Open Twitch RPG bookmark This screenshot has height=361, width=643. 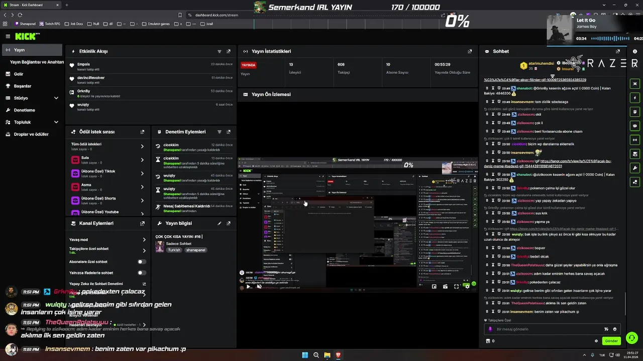pyautogui.click(x=50, y=24)
